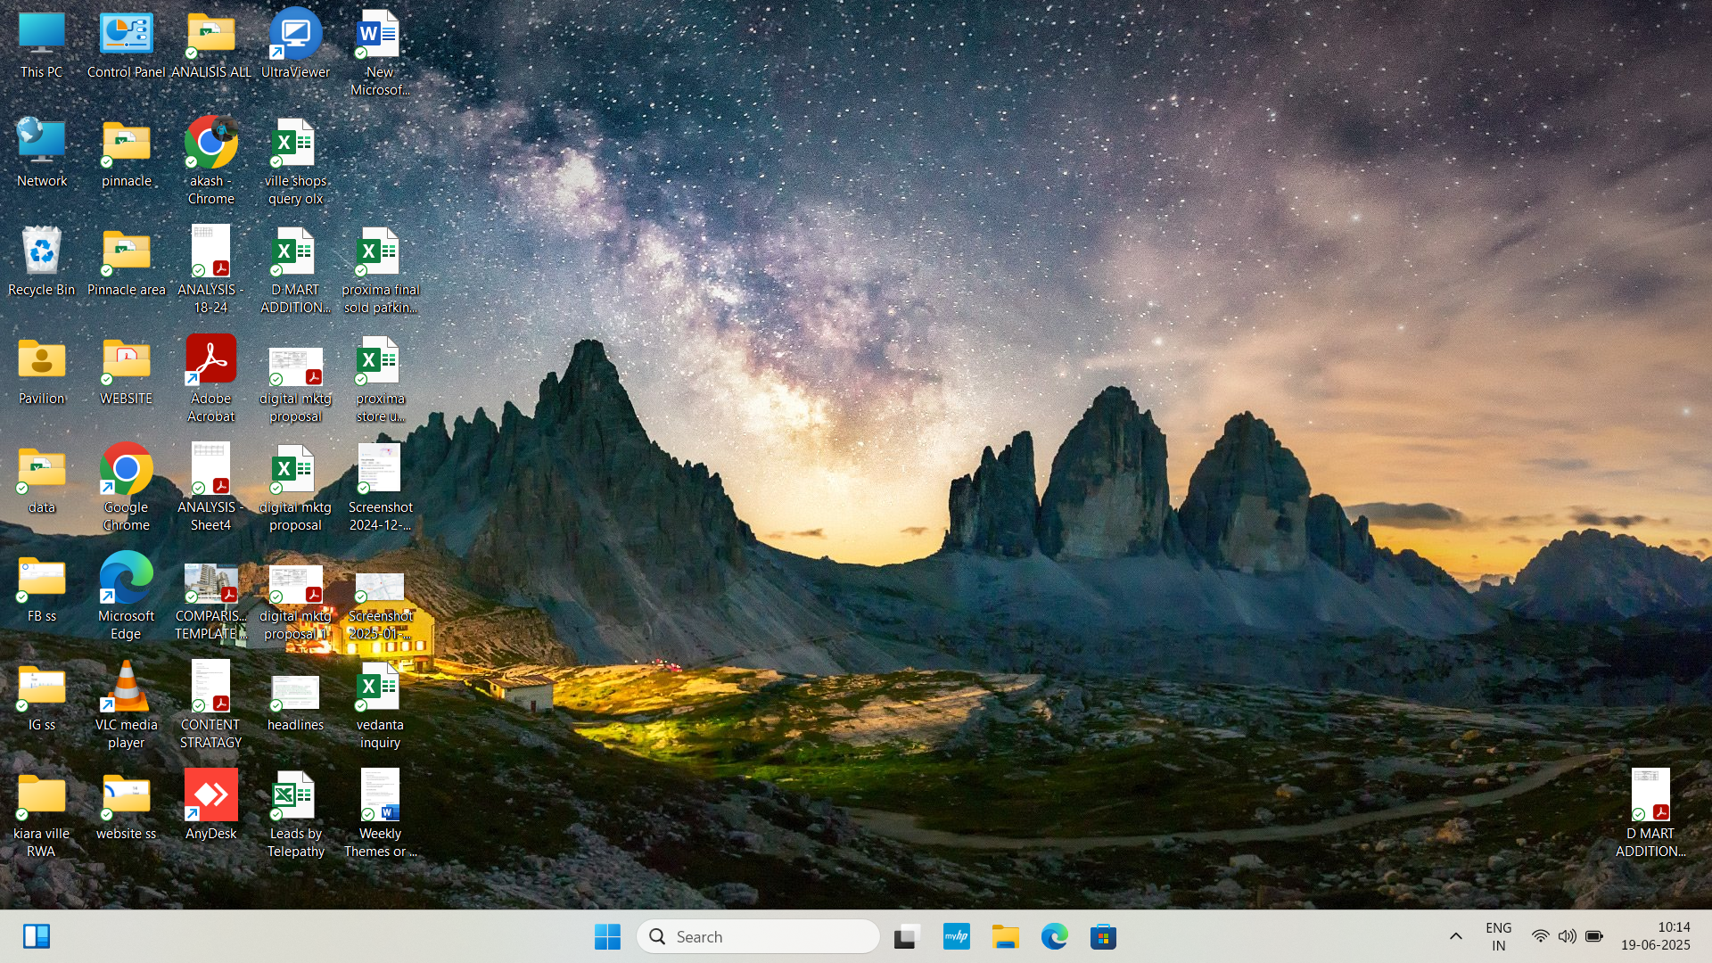Open the volume quick settings
The height and width of the screenshot is (963, 1712).
(1567, 936)
